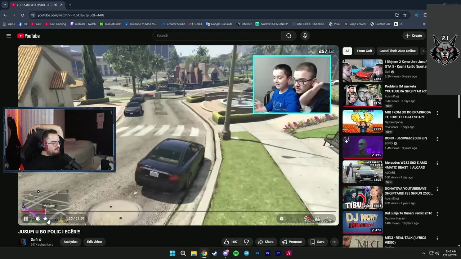Start voice search with the microphone icon
Screen dimensions: 461x259
pos(305,36)
